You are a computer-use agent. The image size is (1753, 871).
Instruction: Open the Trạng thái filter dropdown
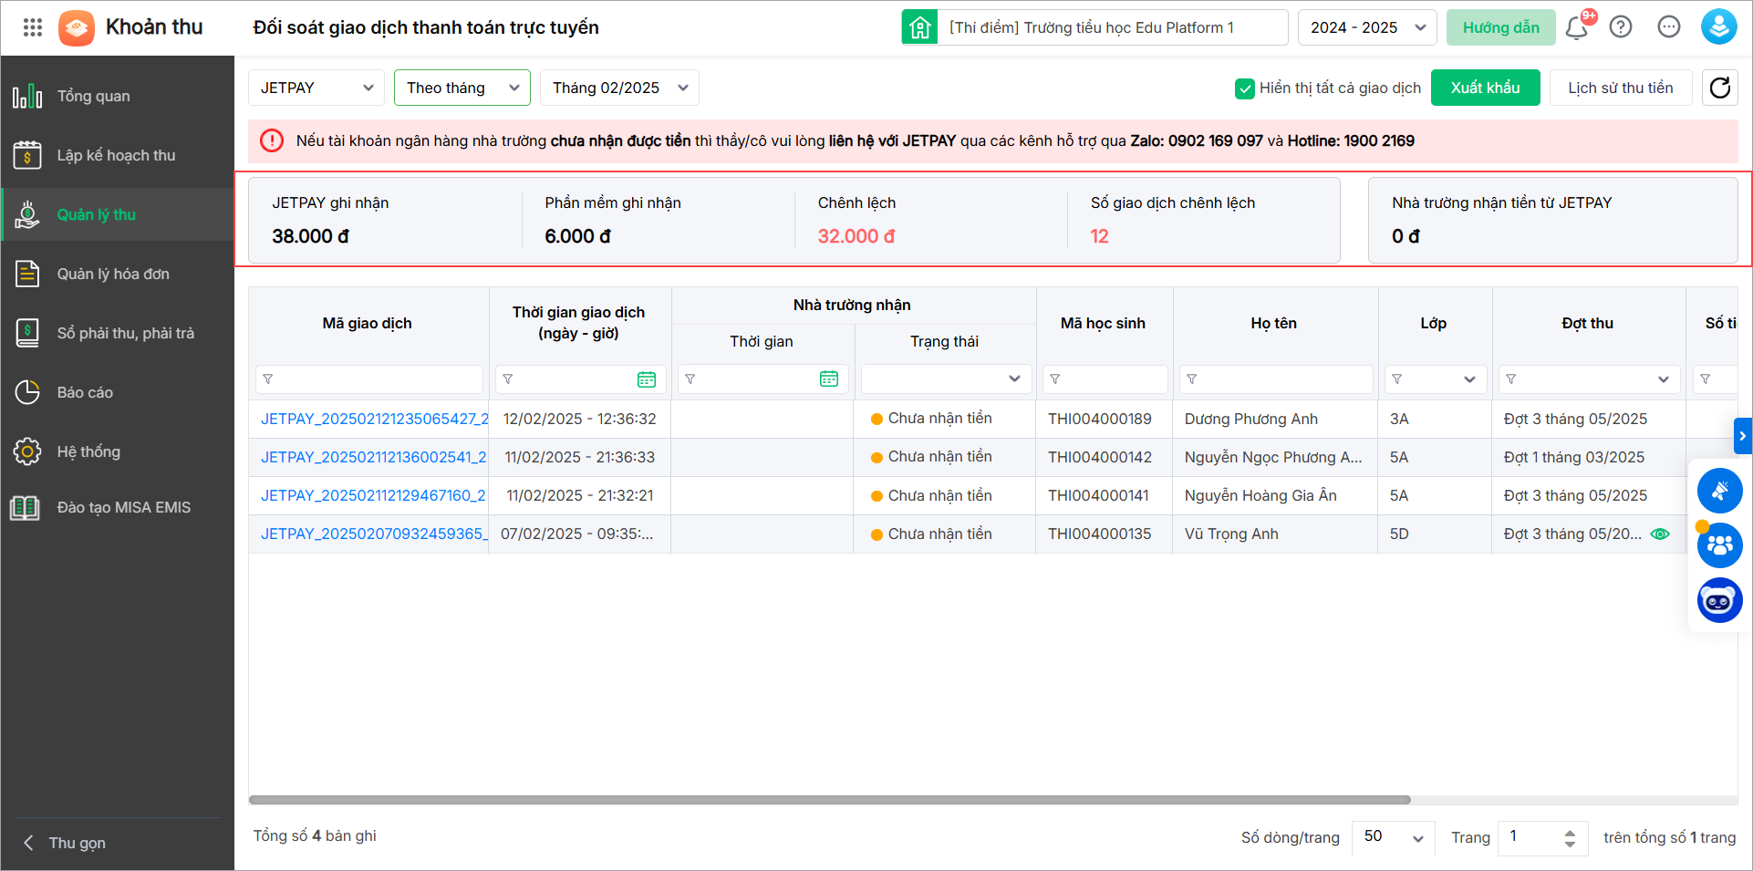[x=946, y=379]
